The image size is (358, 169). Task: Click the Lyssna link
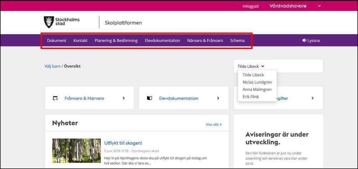pyautogui.click(x=313, y=41)
